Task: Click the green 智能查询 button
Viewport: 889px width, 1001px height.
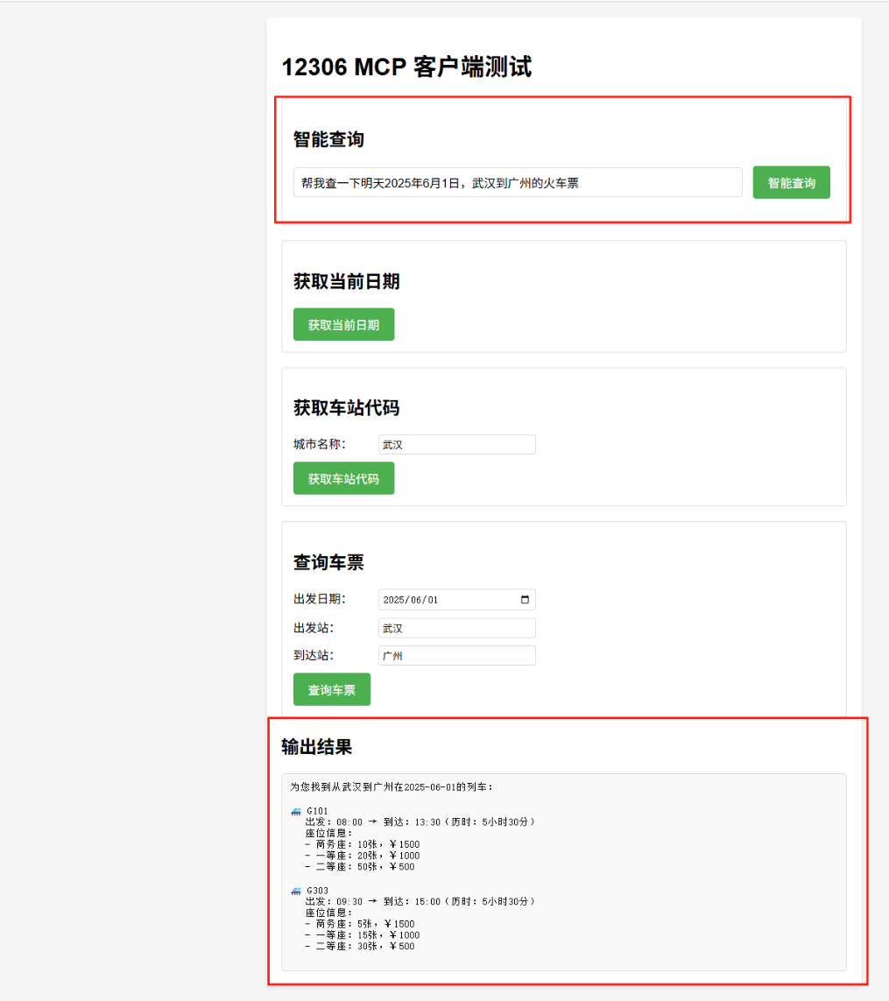Action: click(791, 182)
